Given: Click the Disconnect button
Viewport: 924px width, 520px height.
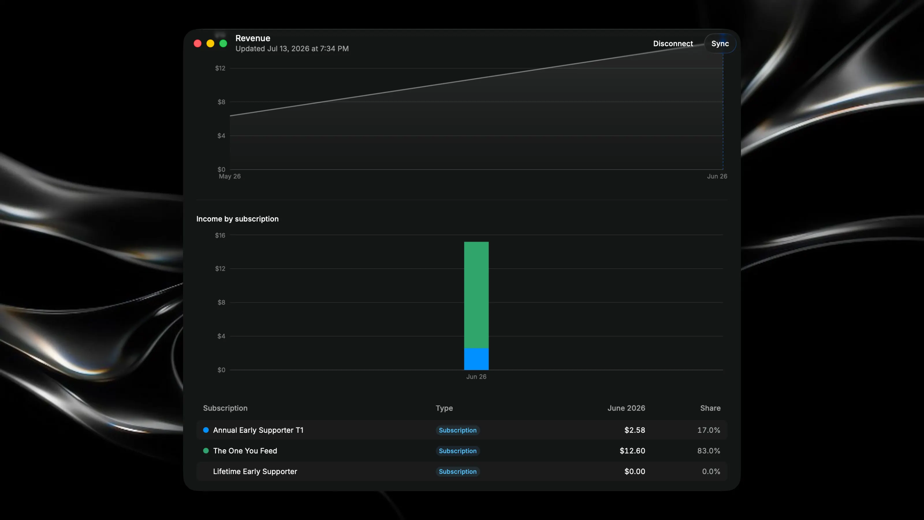Looking at the screenshot, I should (672, 43).
